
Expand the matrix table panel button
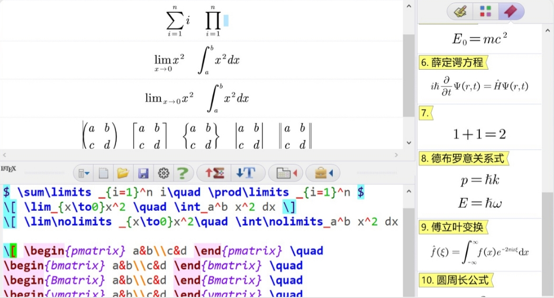(286, 173)
